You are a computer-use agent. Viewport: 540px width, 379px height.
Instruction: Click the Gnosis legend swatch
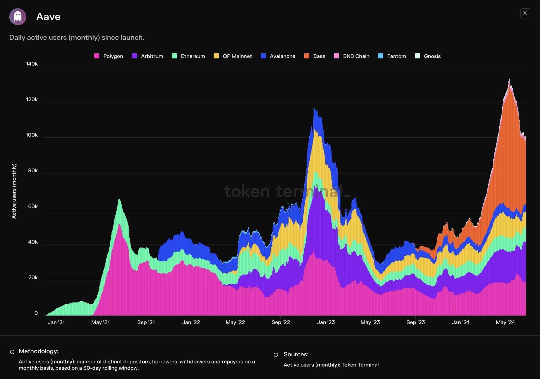pos(417,56)
